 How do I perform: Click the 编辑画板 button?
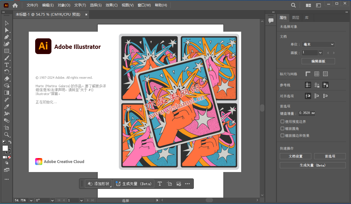tap(318, 61)
